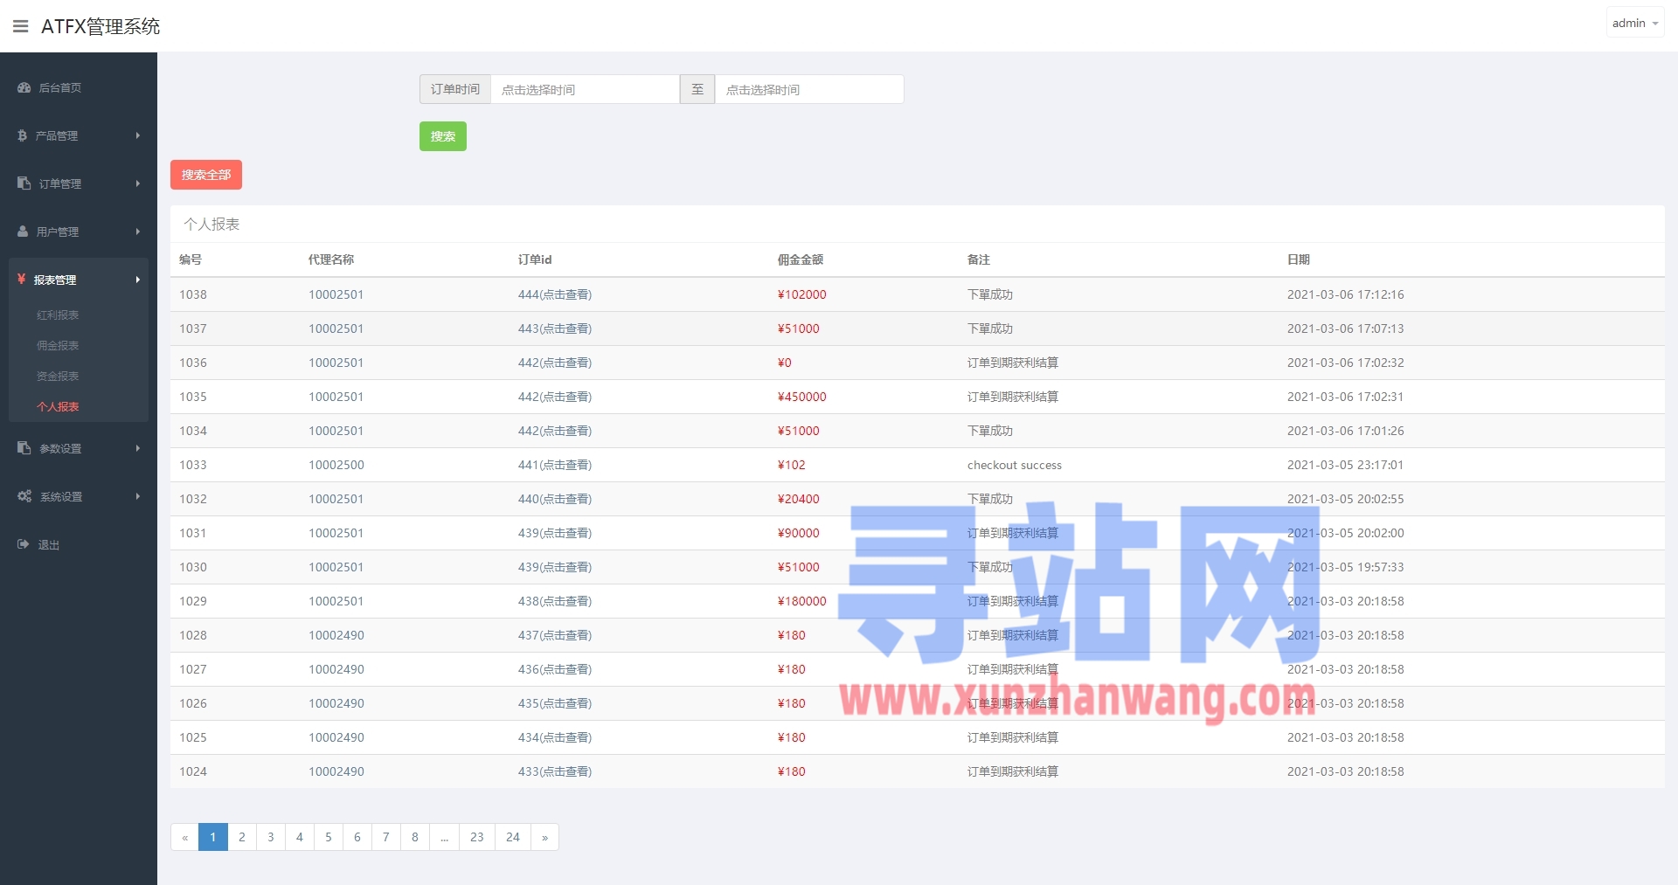Open order link 437(点击查看)

[555, 635]
